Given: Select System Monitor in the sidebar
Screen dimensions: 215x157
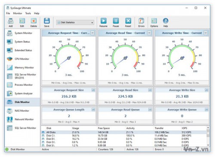Looking at the screenshot, I should tap(22, 33).
